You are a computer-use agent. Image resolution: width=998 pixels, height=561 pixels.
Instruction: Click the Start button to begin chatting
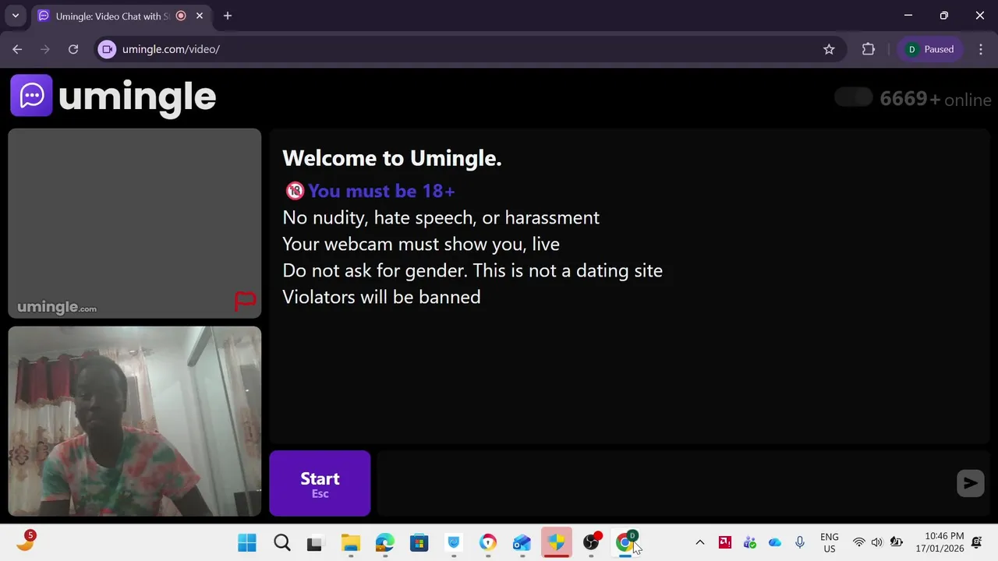320,483
